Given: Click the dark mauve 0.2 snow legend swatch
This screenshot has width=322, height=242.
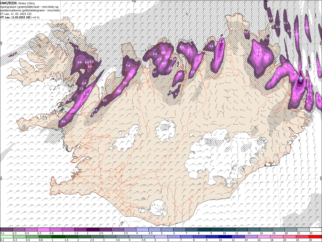Looking at the screenshot, I should click(6, 230).
